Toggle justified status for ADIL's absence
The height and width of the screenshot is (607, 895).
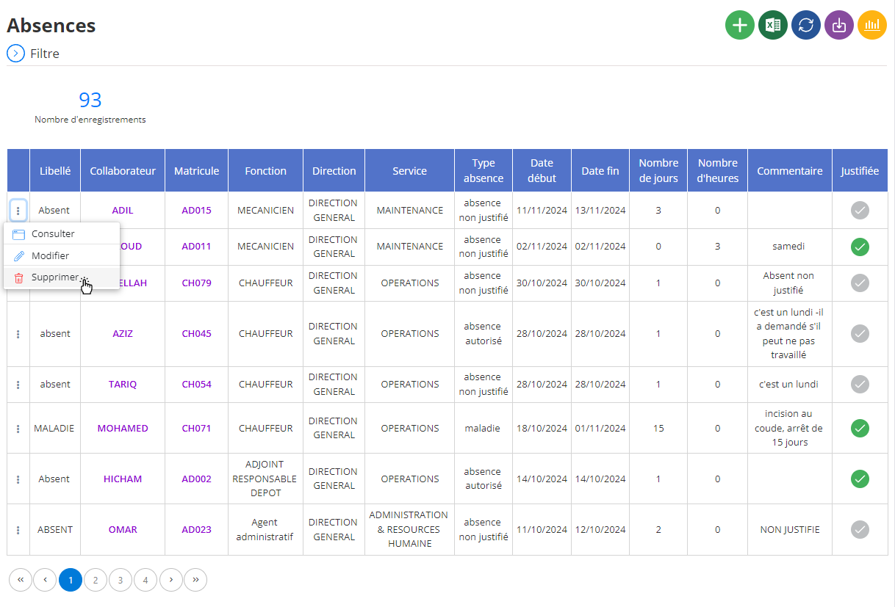coord(860,211)
